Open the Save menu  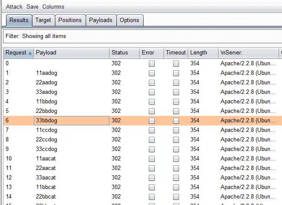[x=32, y=7]
